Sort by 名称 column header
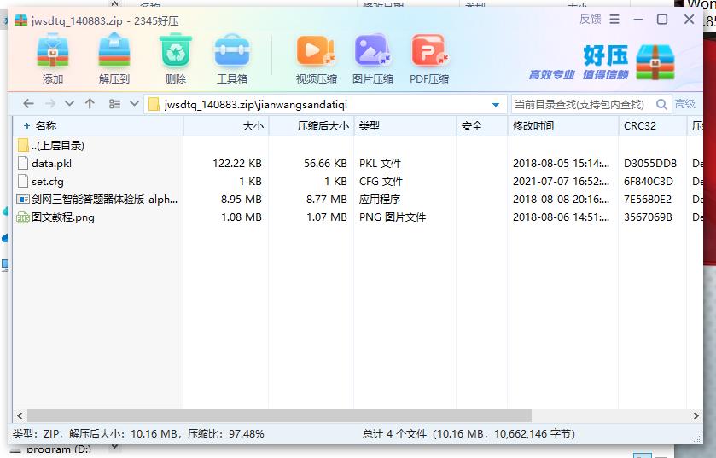The image size is (716, 458). point(98,126)
